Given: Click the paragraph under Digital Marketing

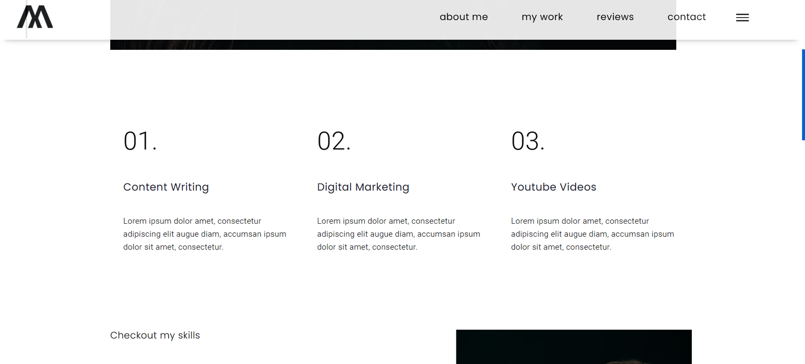Looking at the screenshot, I should tap(398, 234).
